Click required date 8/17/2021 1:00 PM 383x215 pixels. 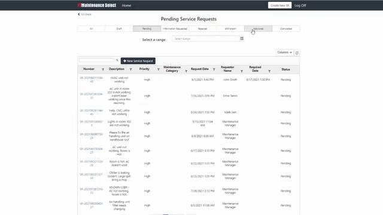[258, 79]
